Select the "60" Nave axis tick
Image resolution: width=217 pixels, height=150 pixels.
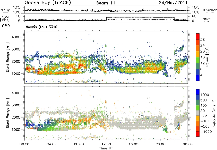coord(194,16)
